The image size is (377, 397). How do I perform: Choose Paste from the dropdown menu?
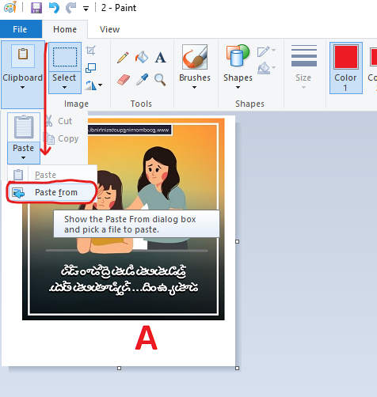(51, 175)
